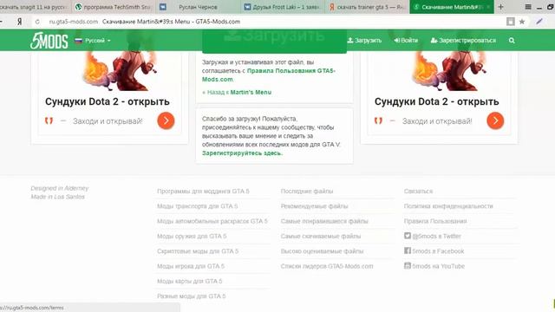Click the Войти login link
Viewport: 555px width, 312px height.
406,41
